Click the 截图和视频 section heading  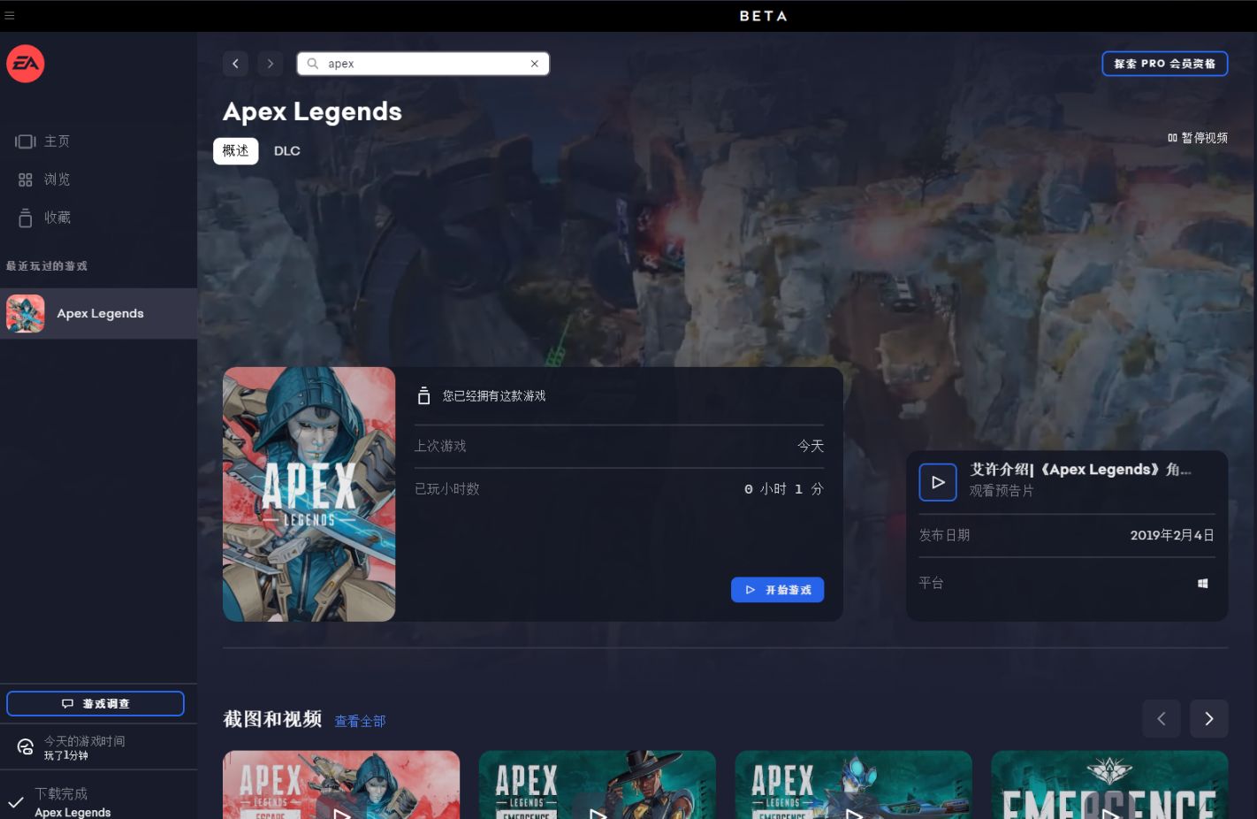(272, 719)
